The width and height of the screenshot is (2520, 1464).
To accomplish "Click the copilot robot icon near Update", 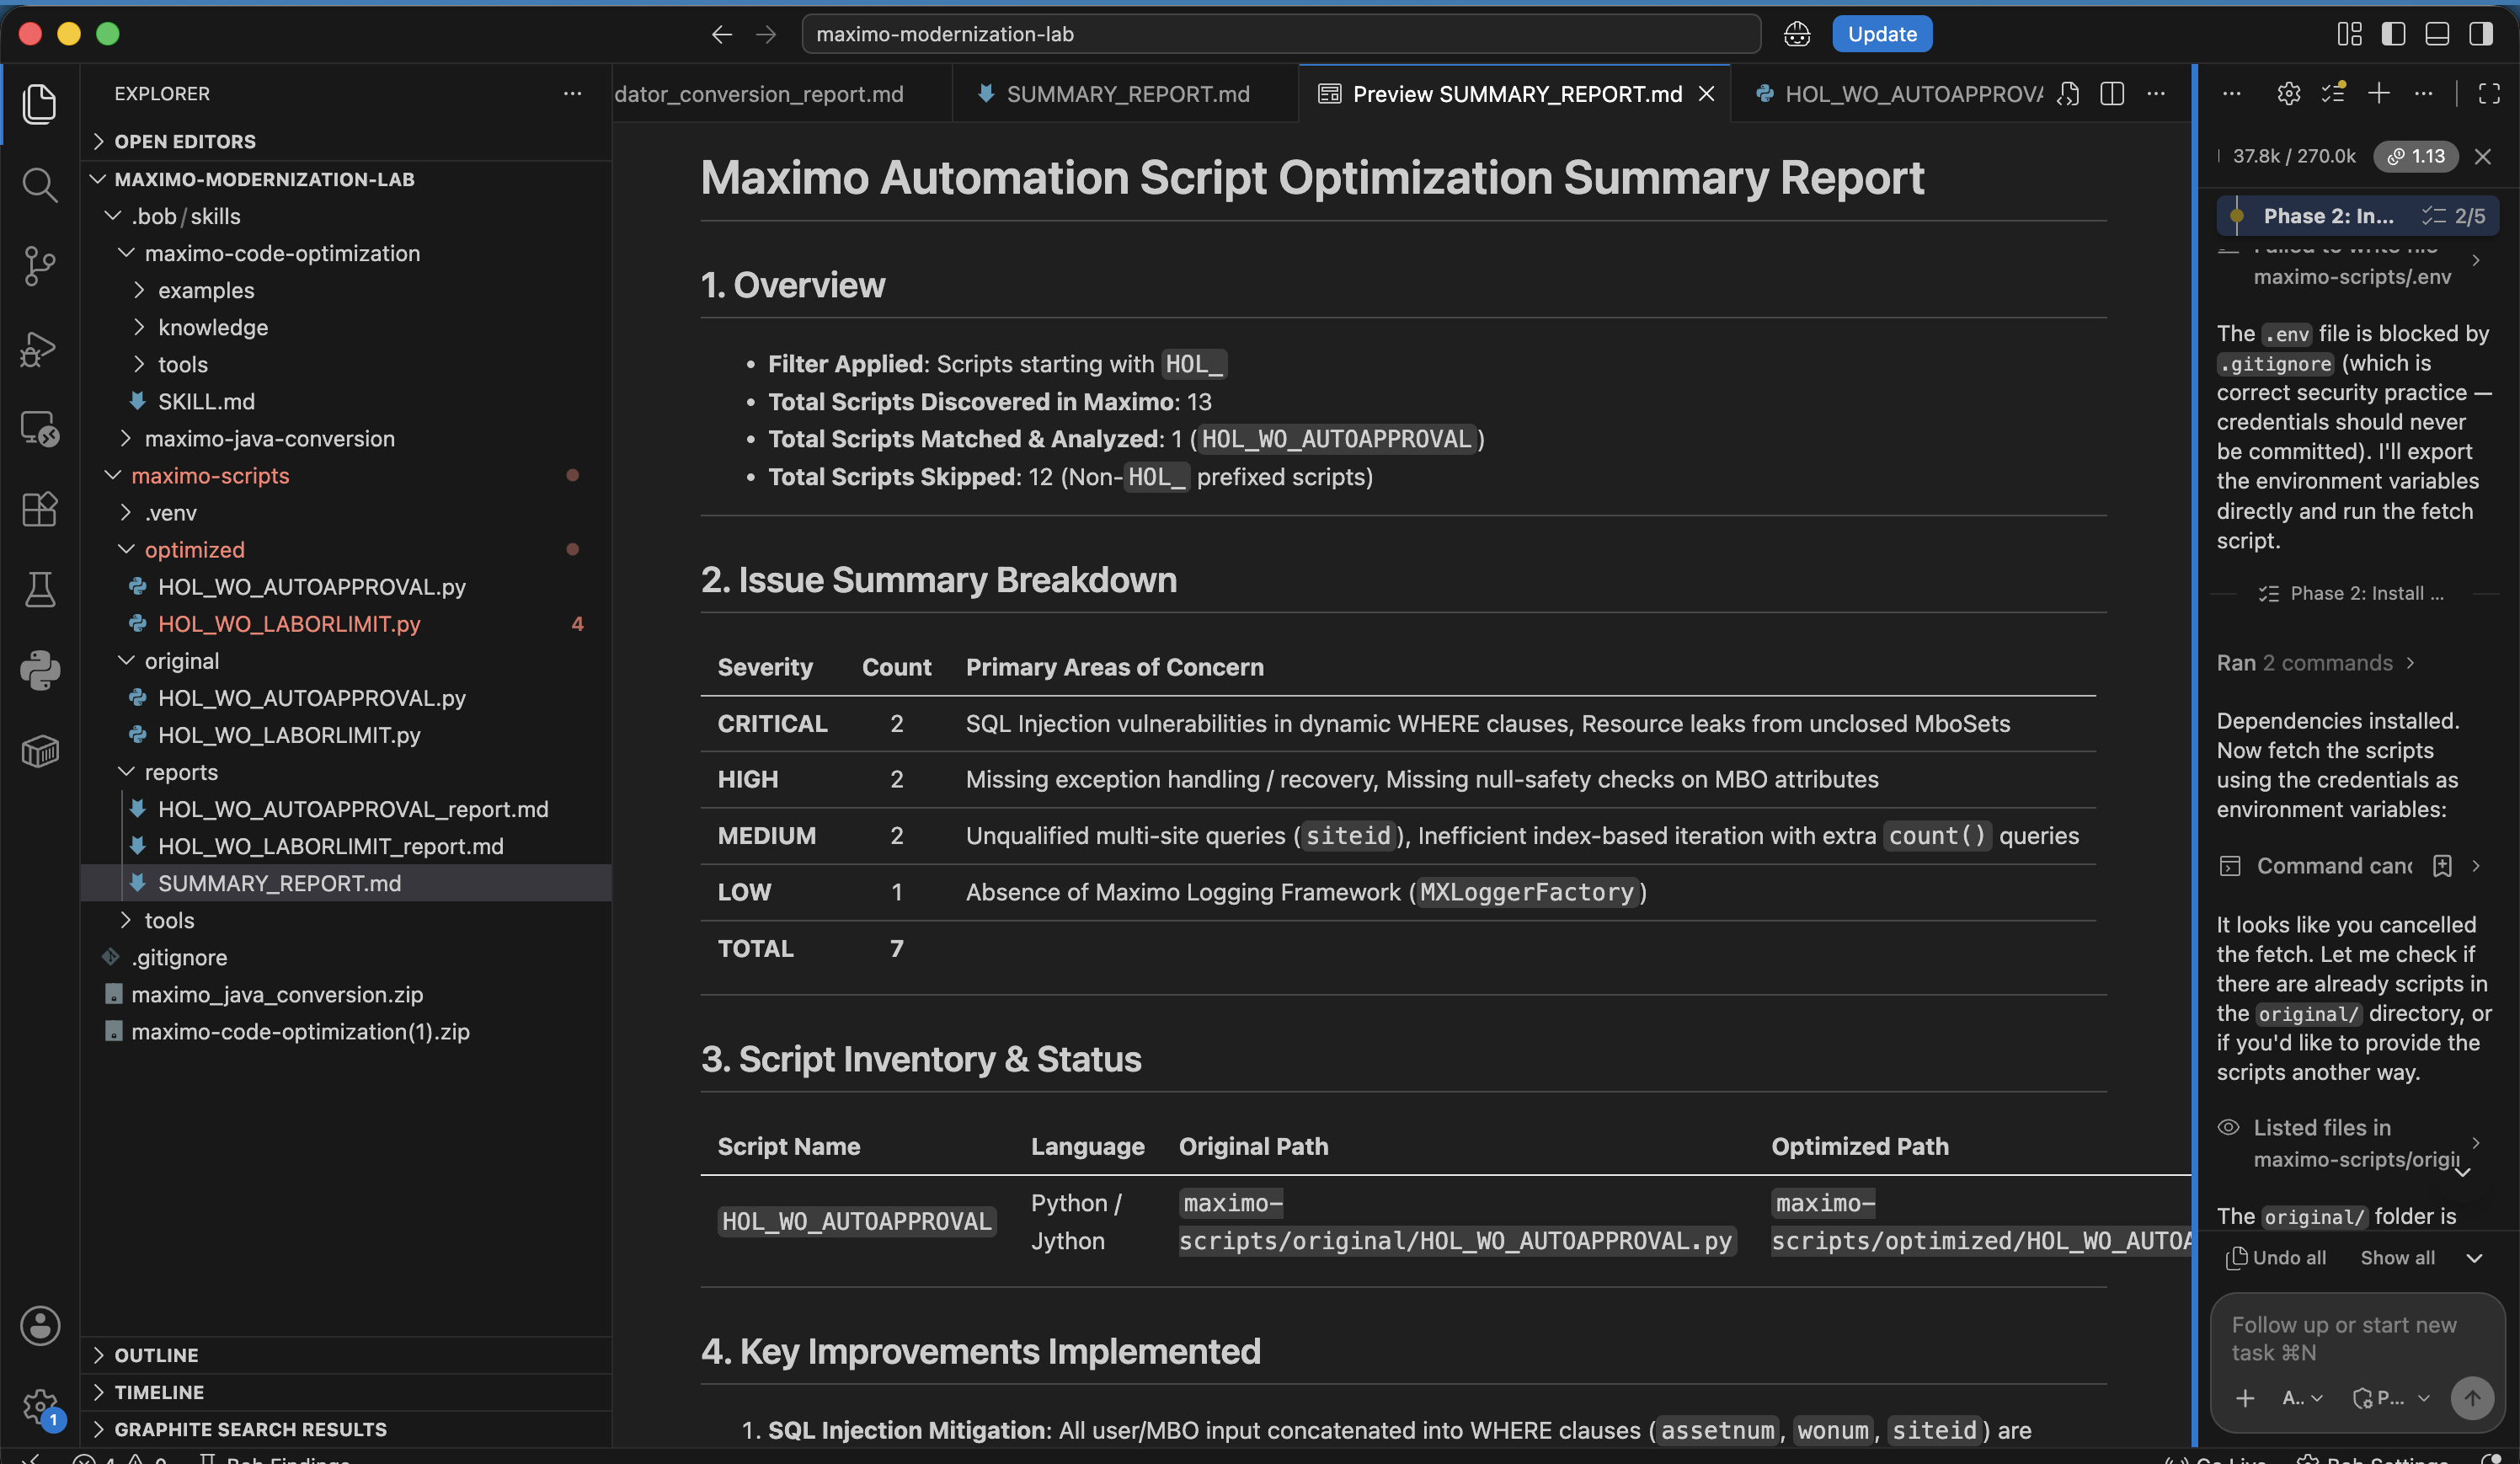I will pos(1797,34).
